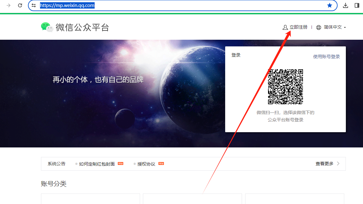Viewport: 363px width, 204px height.
Task: Click the dropdown arrow next to 简体中文
Action: [x=345, y=28]
